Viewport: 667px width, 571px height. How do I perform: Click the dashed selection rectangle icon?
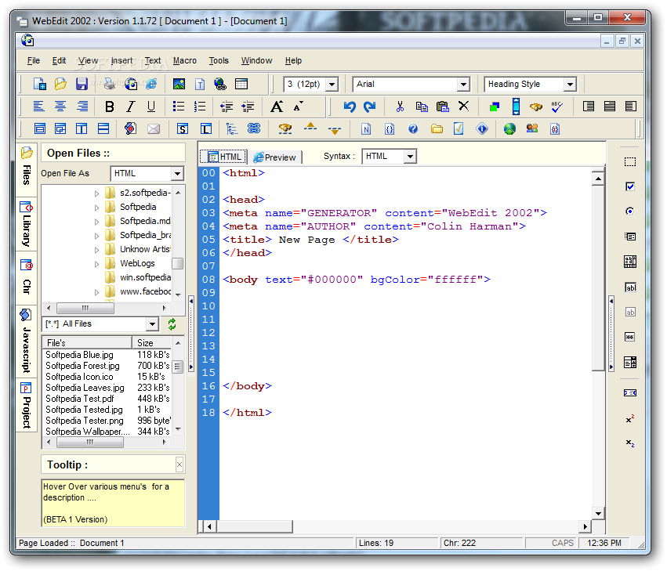tap(630, 161)
